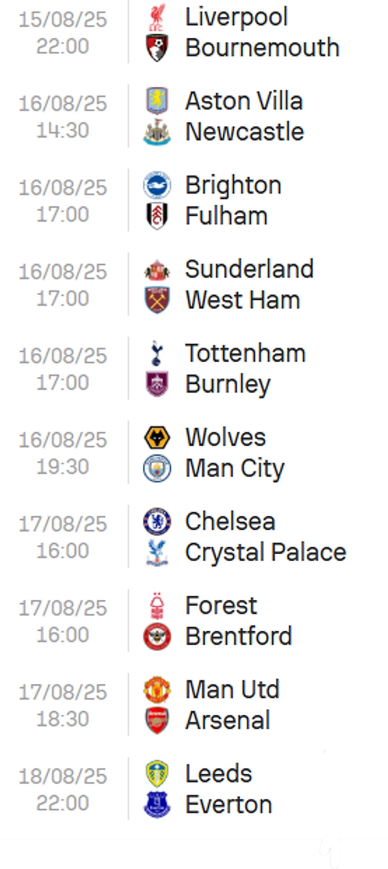The width and height of the screenshot is (388, 869).
Task: Open the Sunderland team link
Action: (249, 269)
